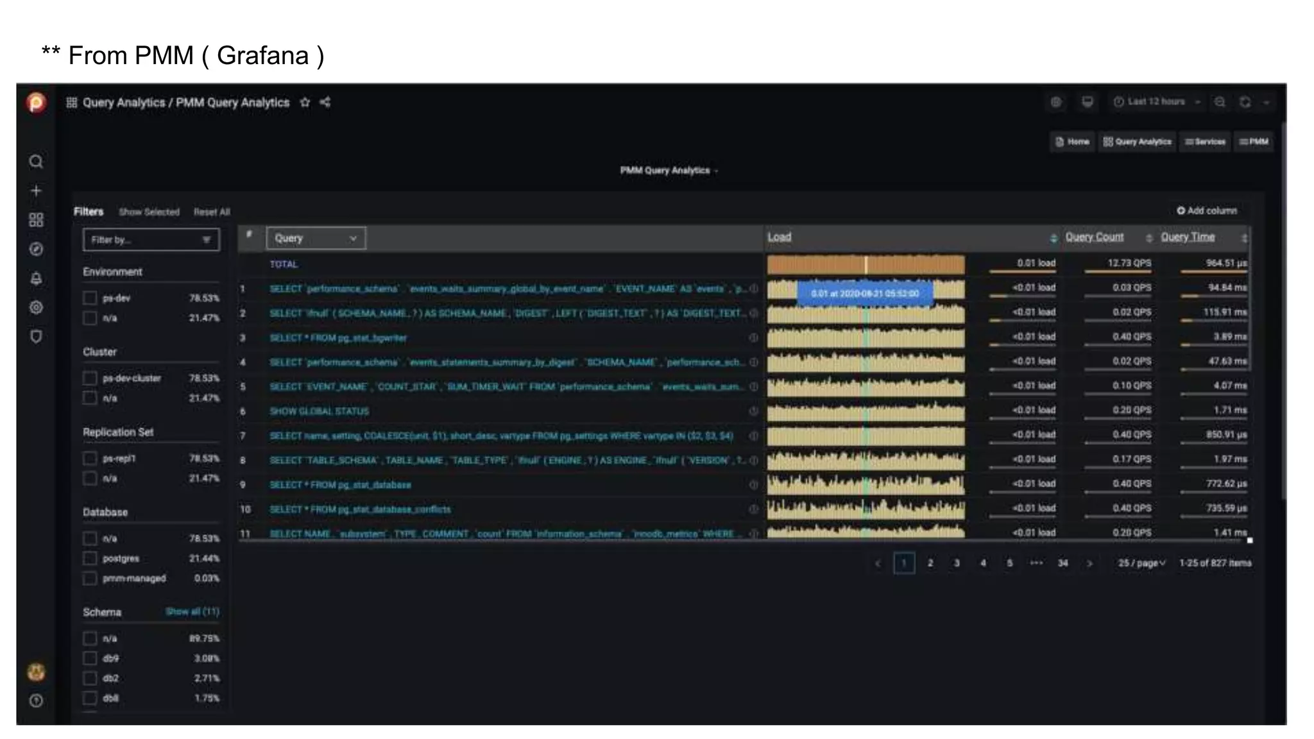Click the plus Create icon in sidebar
The image size is (1314, 739).
36,191
